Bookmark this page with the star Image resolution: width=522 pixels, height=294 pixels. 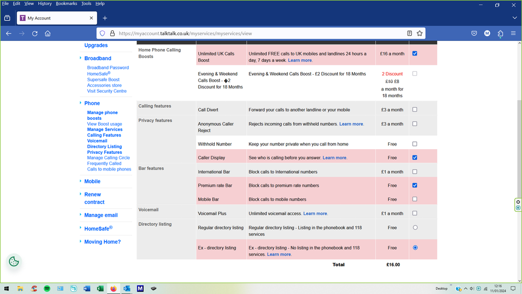point(420,33)
